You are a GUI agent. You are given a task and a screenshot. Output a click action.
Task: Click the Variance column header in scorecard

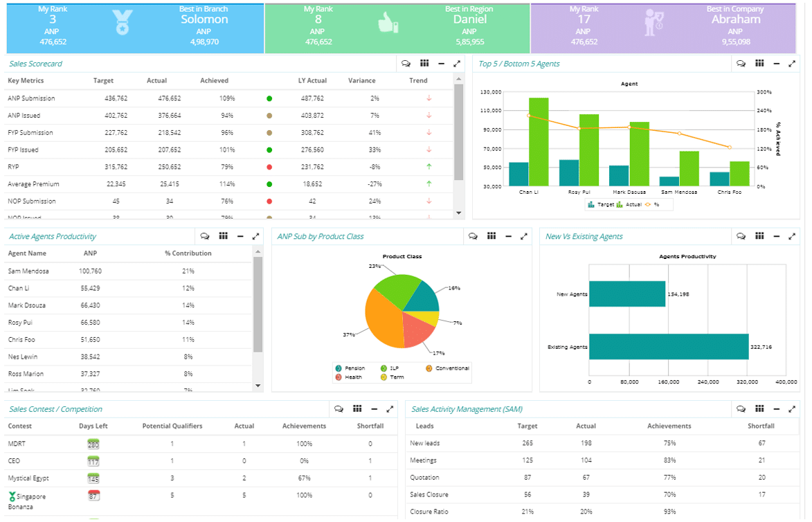click(x=361, y=81)
